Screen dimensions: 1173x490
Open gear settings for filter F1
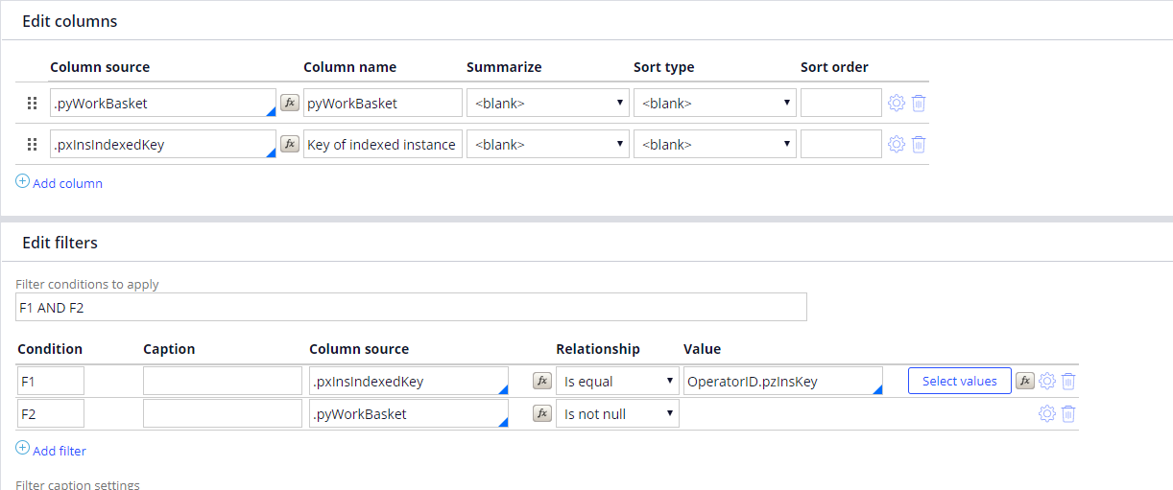click(1047, 381)
